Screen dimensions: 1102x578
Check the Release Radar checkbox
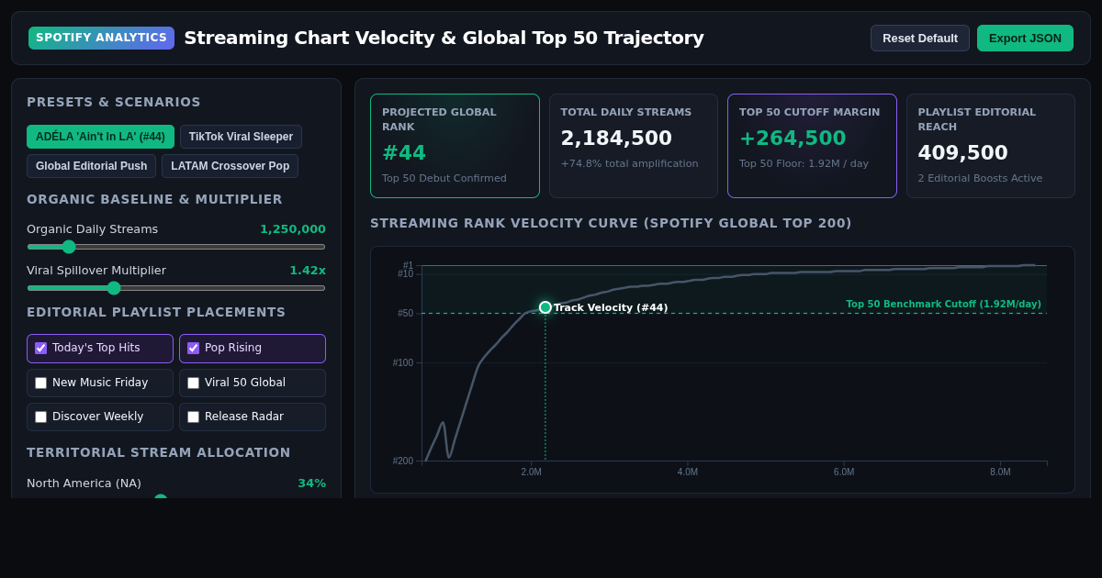pos(193,417)
